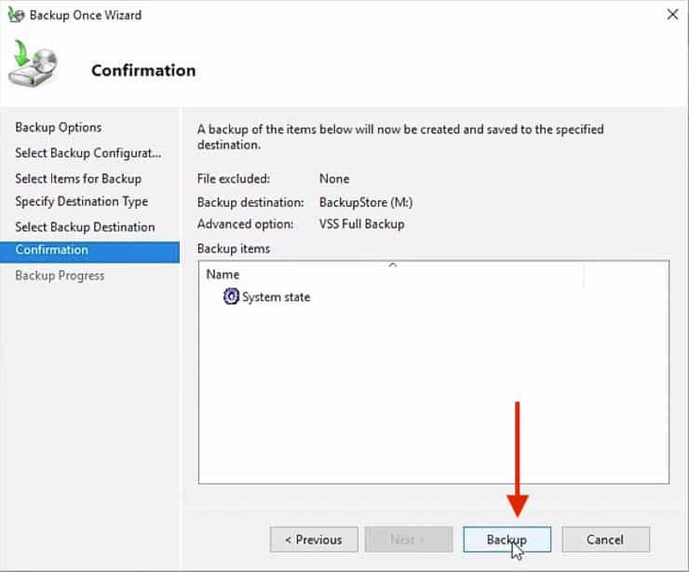Click the title bar Backup Wizard icon
This screenshot has width=689, height=572.
click(16, 15)
